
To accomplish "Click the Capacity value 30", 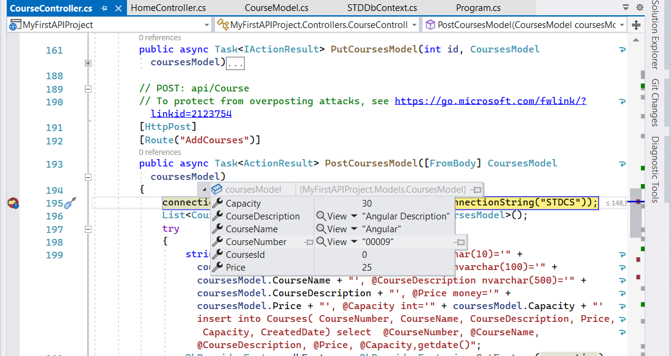I will [367, 204].
